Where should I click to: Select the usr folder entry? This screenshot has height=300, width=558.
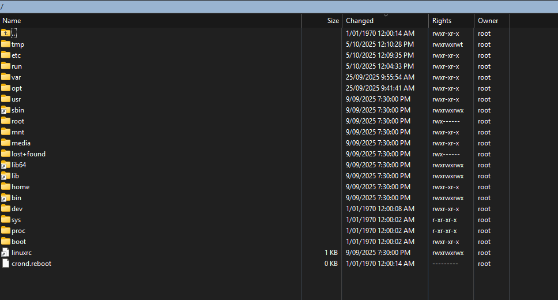16,99
